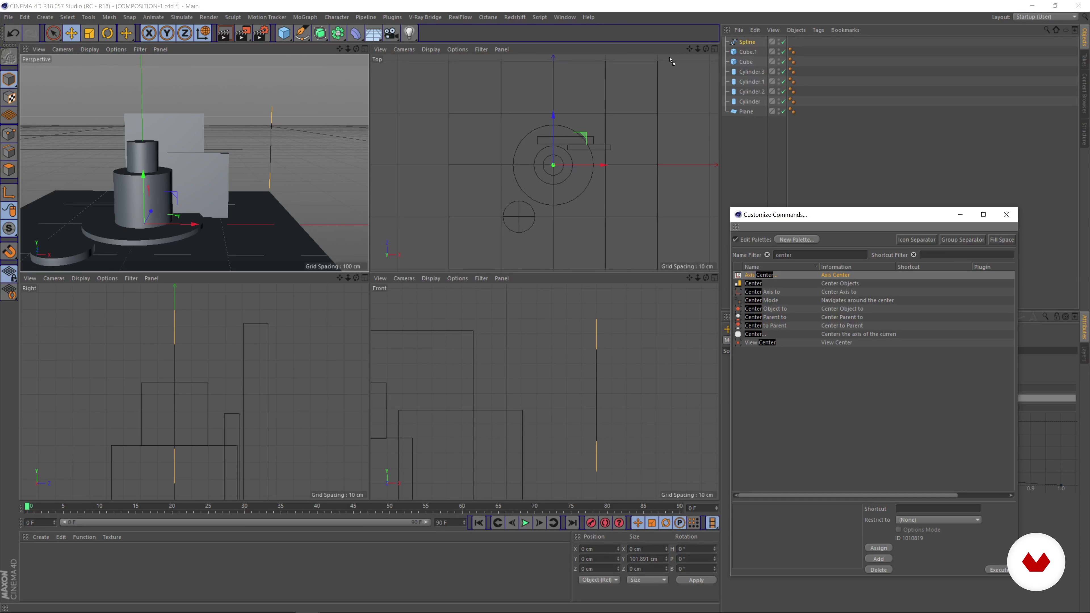
Task: Select the Rotate tool icon
Action: pos(108,33)
